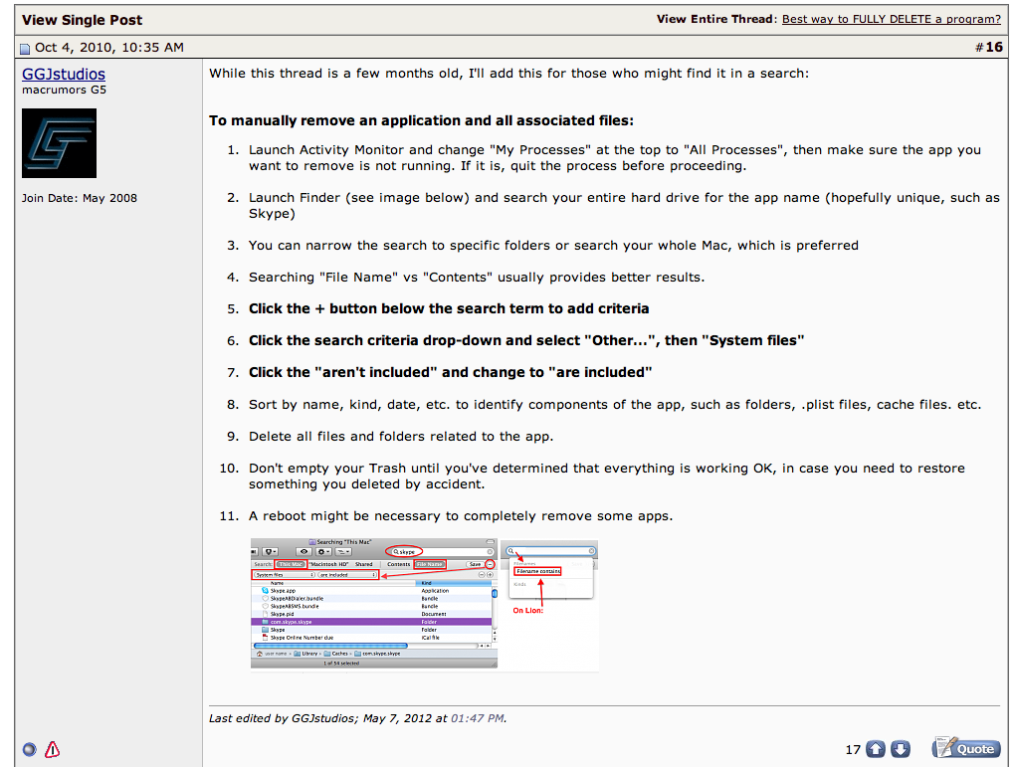Image resolution: width=1014 pixels, height=767 pixels.
Task: Click the step 'Launch Activity Monitor and change...'
Action: 615,158
